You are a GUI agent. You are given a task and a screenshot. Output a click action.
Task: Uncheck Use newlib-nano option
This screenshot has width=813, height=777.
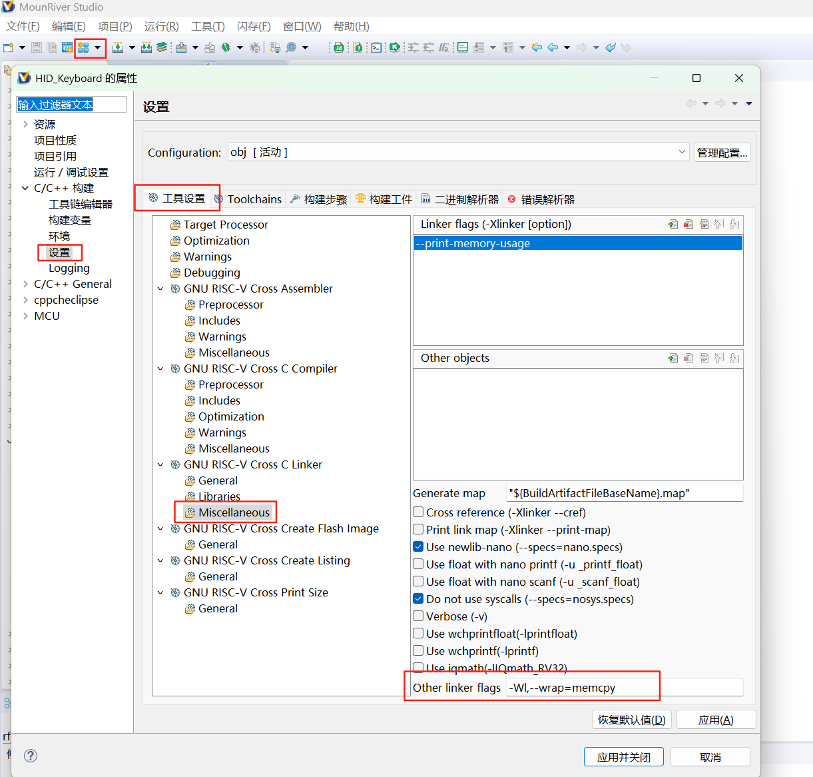click(418, 546)
